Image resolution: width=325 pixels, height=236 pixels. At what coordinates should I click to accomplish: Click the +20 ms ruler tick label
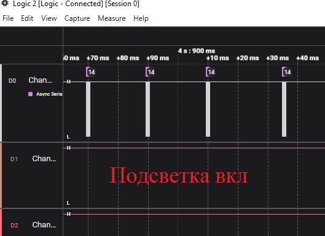click(248, 58)
